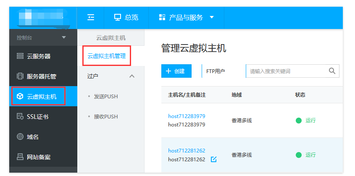Screen dimensions: 355x176
Task: Click 运行 status of host712283979
Action: click(310, 121)
